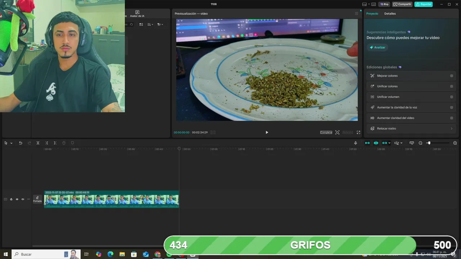This screenshot has height=259, width=461.
Task: Expand the Retocar rostro option
Action: click(411, 128)
